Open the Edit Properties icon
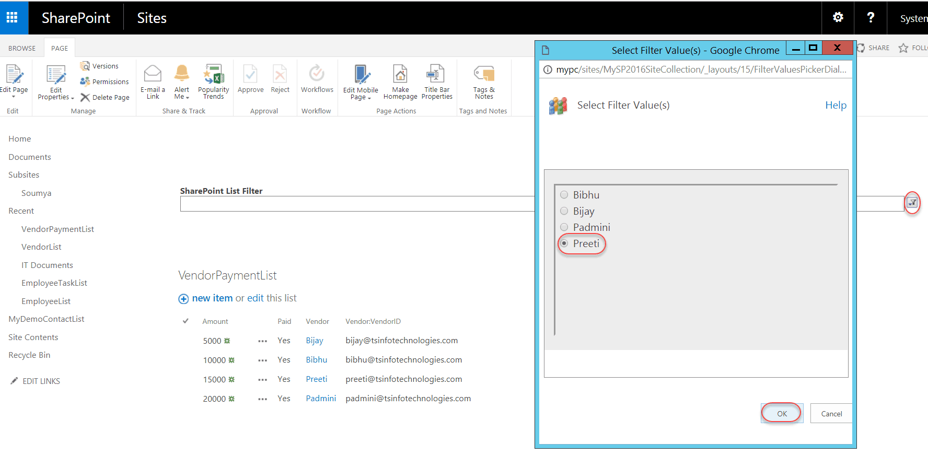Viewport: 928px width, 455px height. [x=56, y=75]
